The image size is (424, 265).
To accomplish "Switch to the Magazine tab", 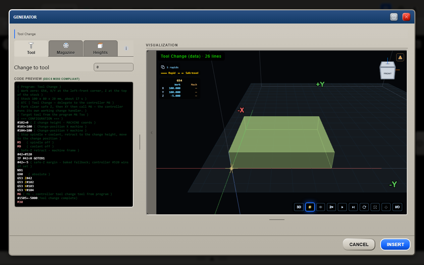I will (66, 48).
